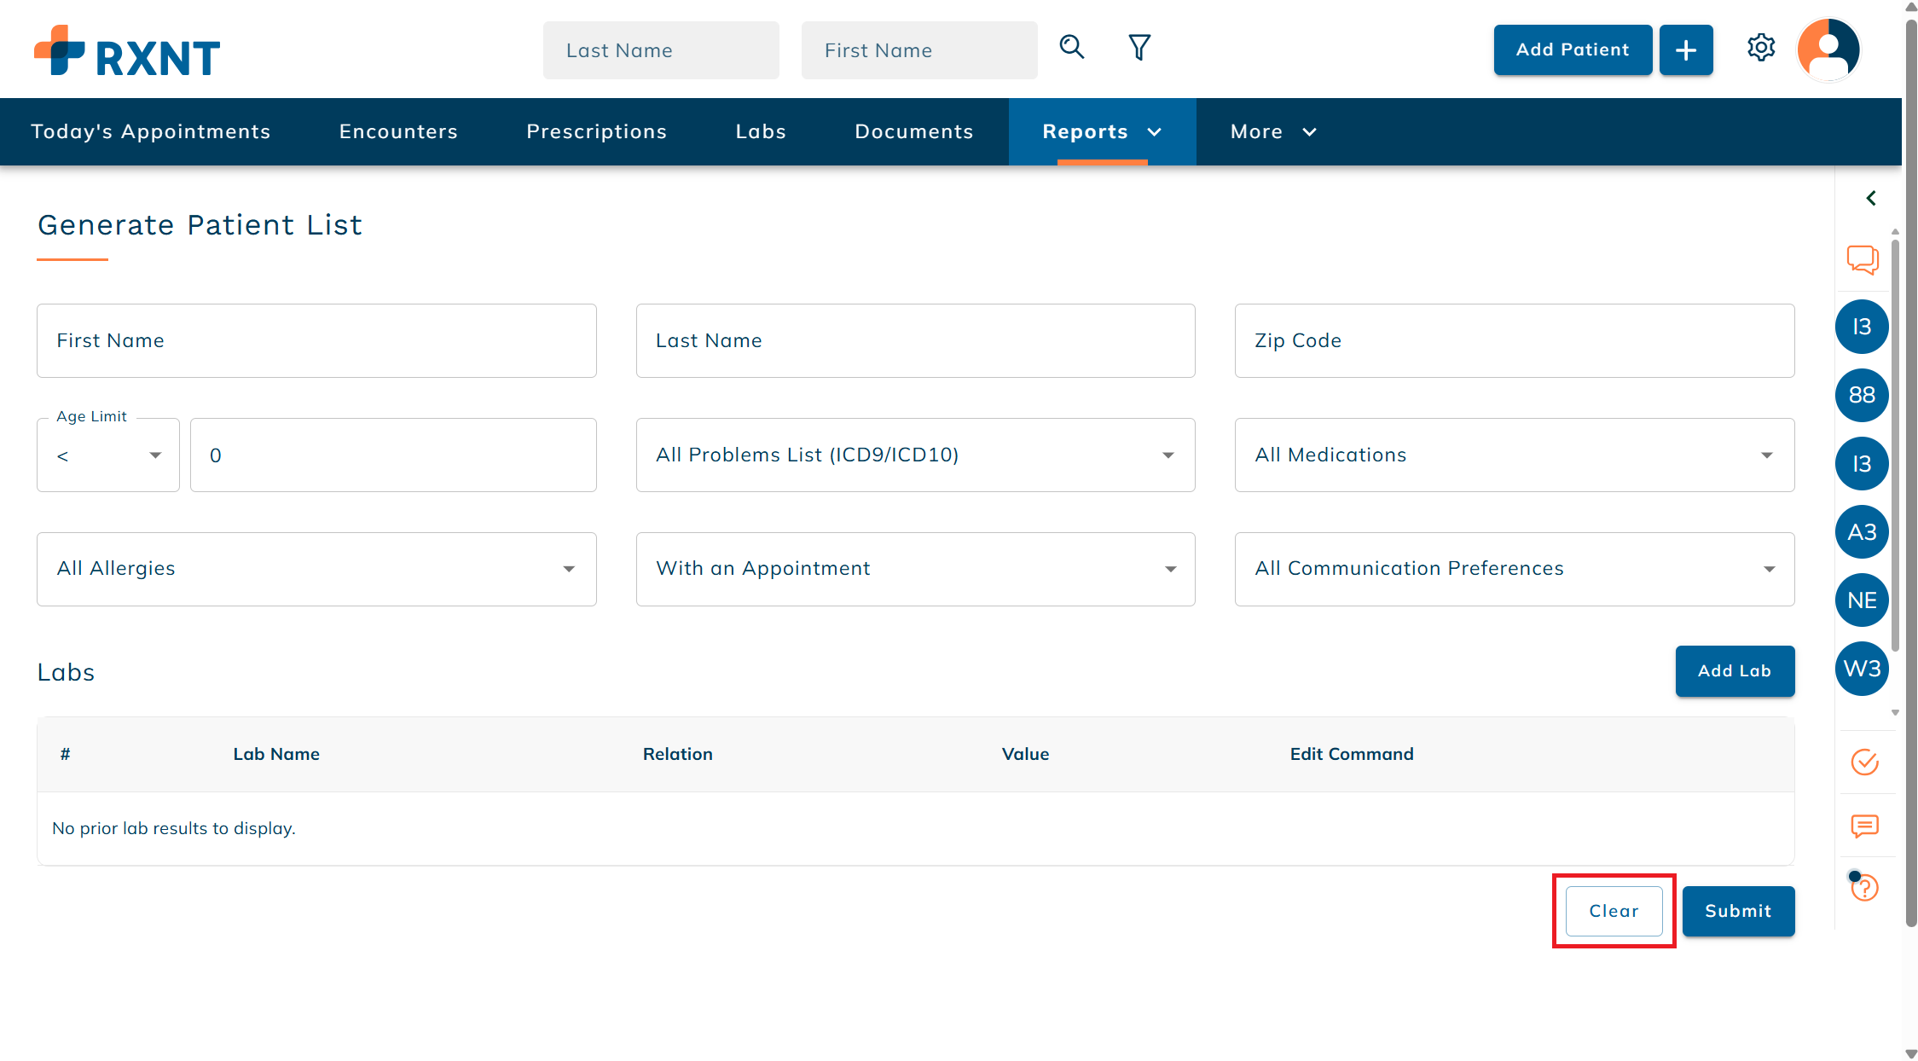Collapse the right sidebar chevron
This screenshot has width=1918, height=1061.
click(x=1871, y=198)
